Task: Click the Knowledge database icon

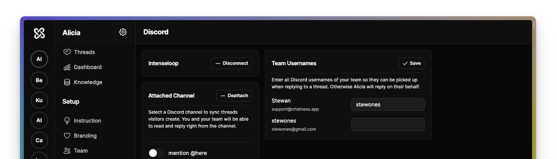Action: click(67, 82)
